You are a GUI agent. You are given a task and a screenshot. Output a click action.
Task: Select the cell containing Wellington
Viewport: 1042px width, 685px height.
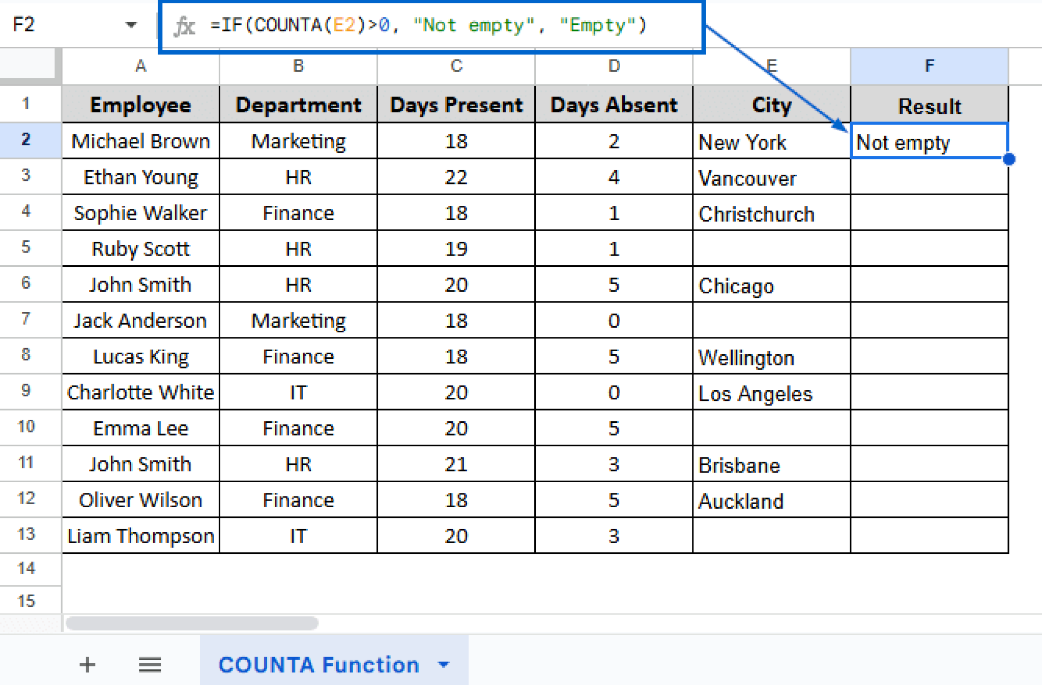pos(771,356)
